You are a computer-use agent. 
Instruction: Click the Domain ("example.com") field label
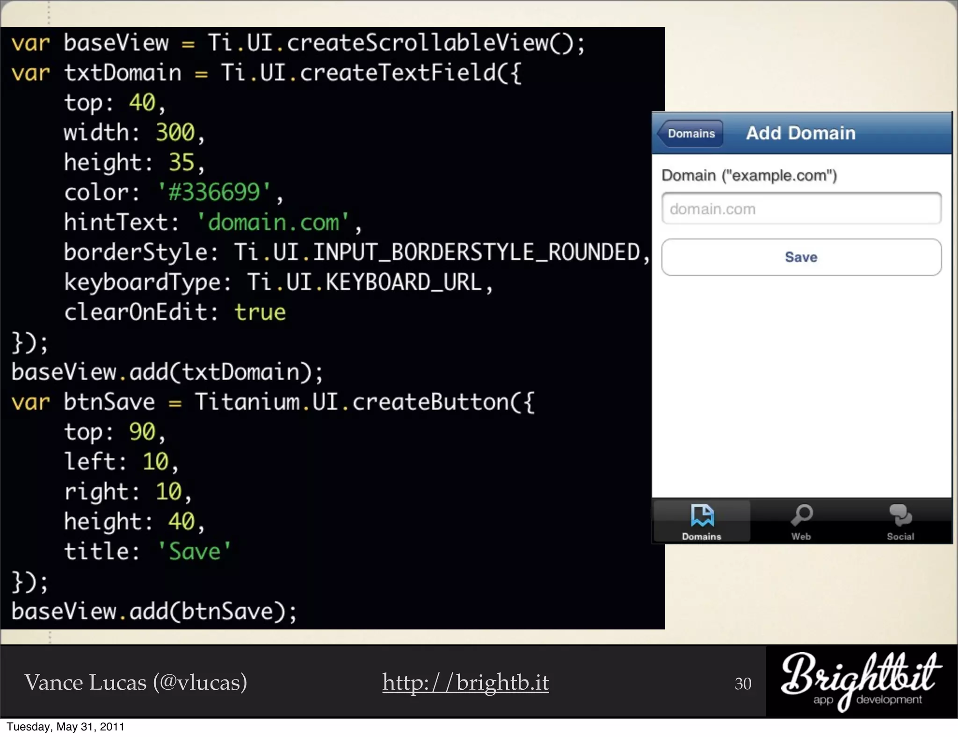748,175
